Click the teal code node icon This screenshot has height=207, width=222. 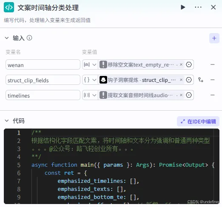click(9, 7)
